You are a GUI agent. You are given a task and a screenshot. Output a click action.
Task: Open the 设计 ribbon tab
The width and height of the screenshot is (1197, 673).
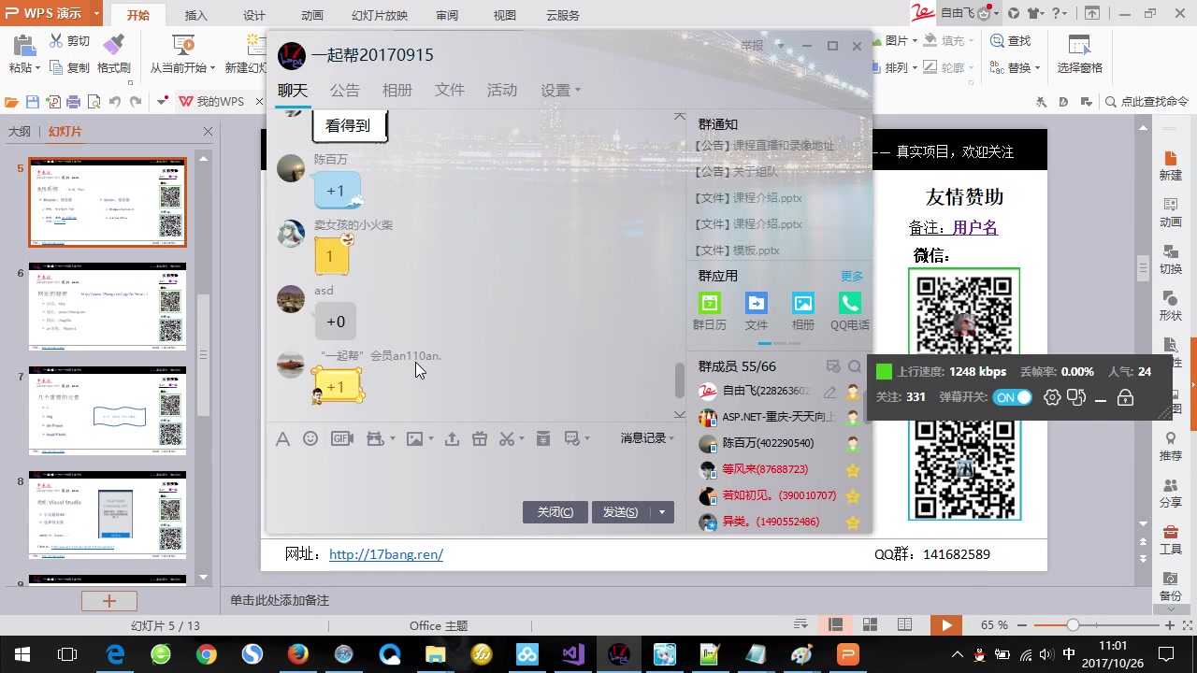(x=253, y=15)
